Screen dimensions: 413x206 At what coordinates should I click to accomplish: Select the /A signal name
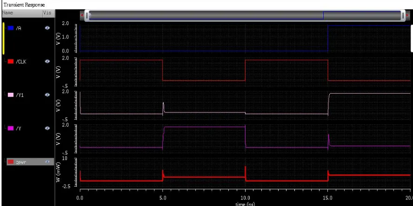(19, 28)
